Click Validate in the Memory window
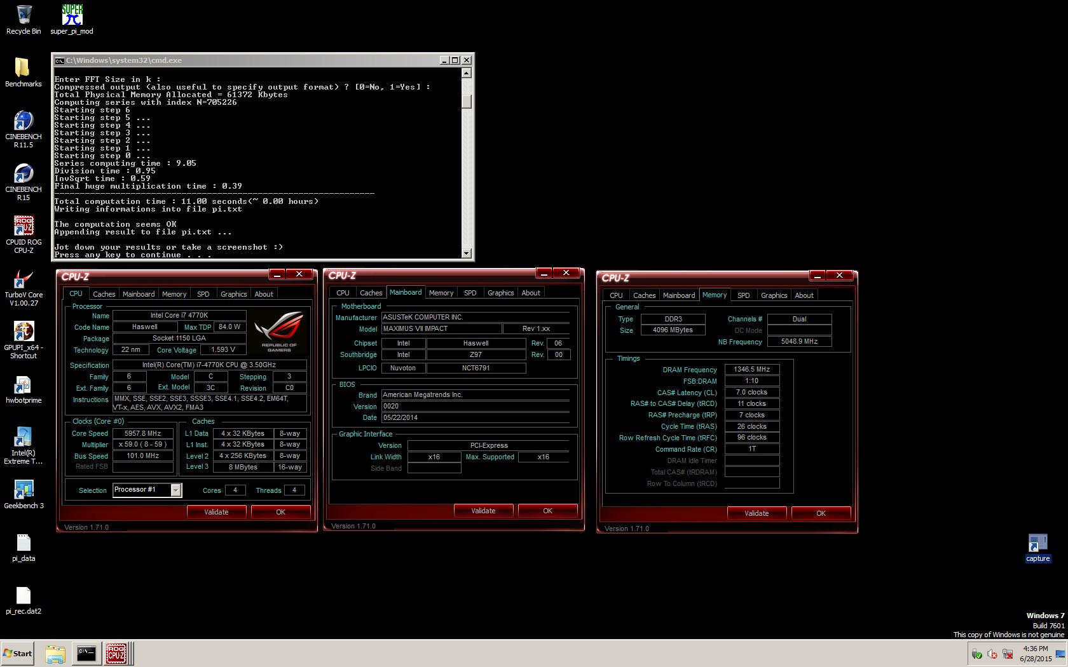This screenshot has height=667, width=1068. pos(756,513)
